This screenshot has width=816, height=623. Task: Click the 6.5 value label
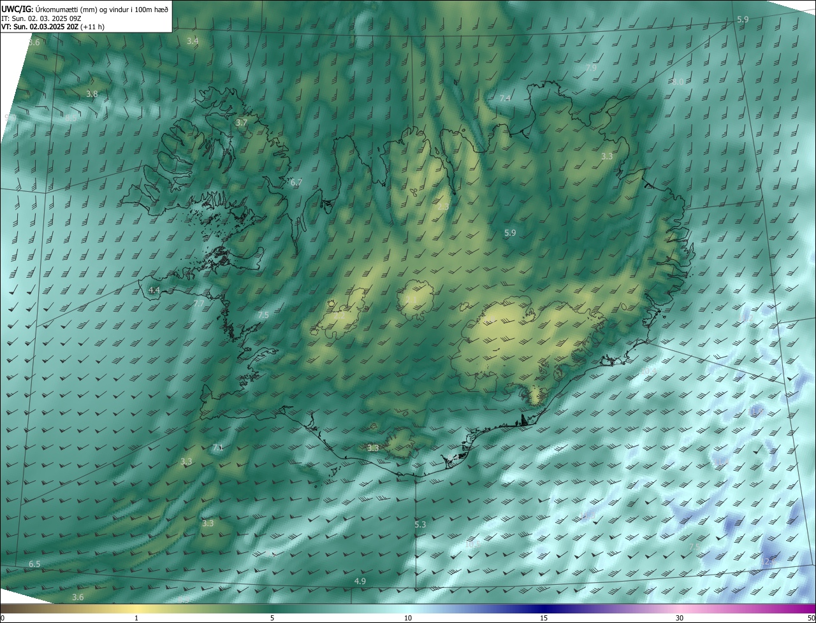pyautogui.click(x=34, y=564)
